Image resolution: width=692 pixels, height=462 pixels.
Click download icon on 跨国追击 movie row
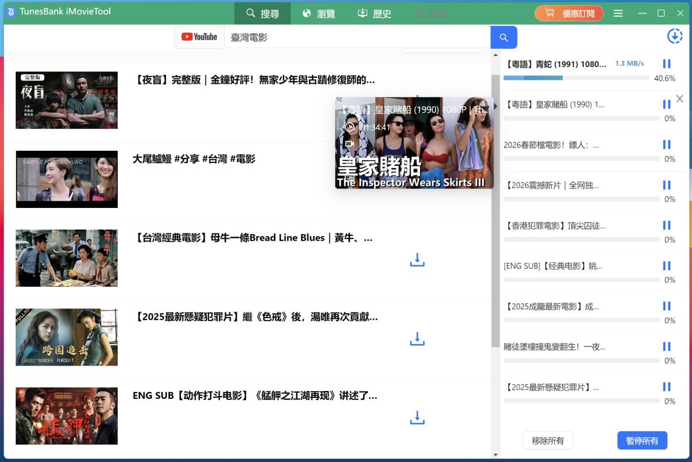pyautogui.click(x=417, y=339)
